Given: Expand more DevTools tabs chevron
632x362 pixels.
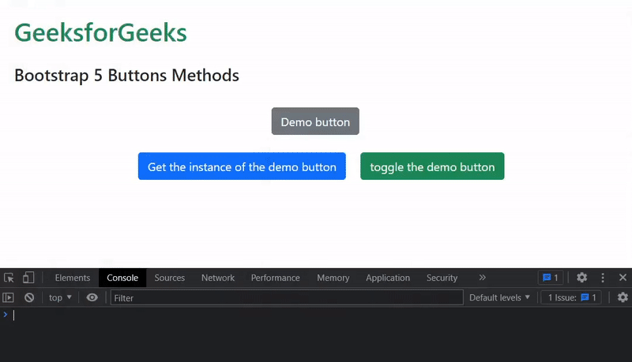Looking at the screenshot, I should pos(483,278).
